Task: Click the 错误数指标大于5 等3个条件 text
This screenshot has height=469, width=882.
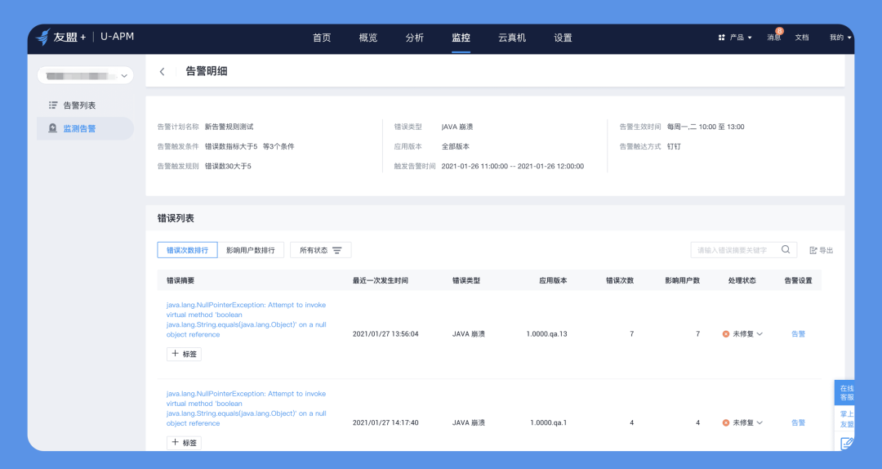Action: coord(249,146)
